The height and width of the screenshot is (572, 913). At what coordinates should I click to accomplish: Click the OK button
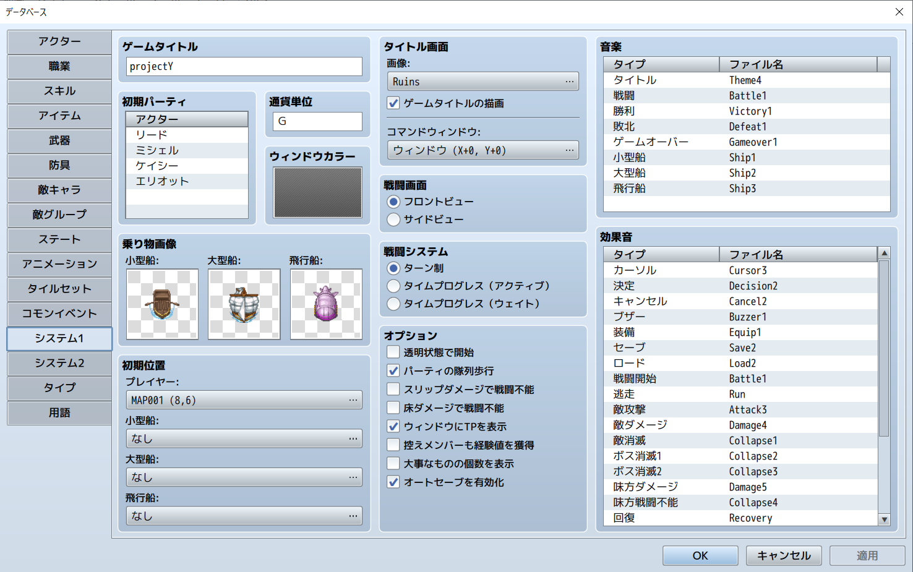pyautogui.click(x=700, y=556)
